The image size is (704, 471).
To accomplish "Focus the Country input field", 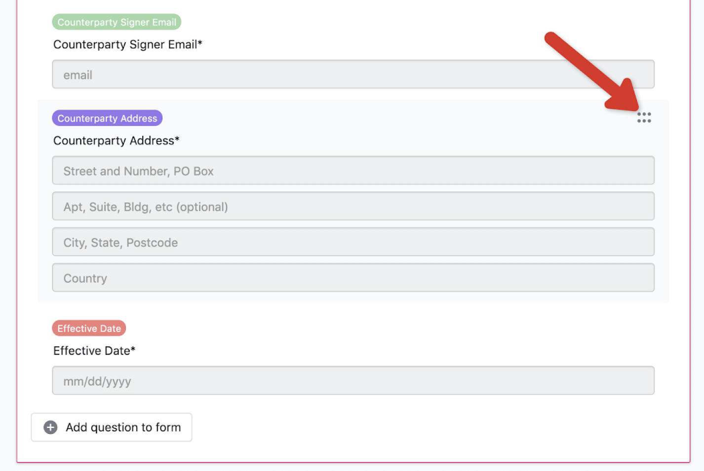I will tap(353, 277).
